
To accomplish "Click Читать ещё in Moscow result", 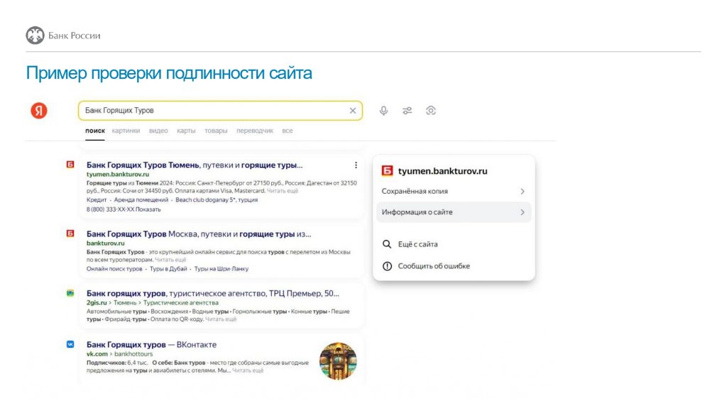I will click(x=170, y=260).
